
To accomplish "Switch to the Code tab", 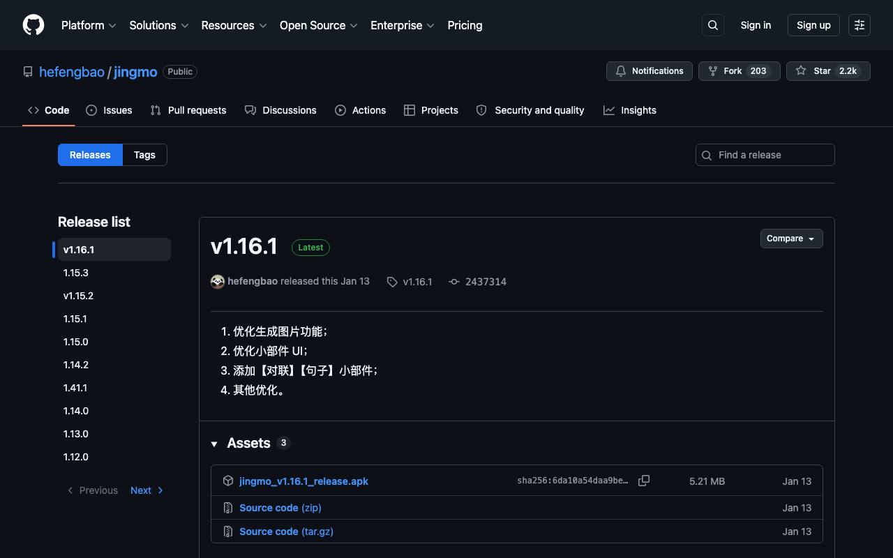I will click(x=49, y=110).
